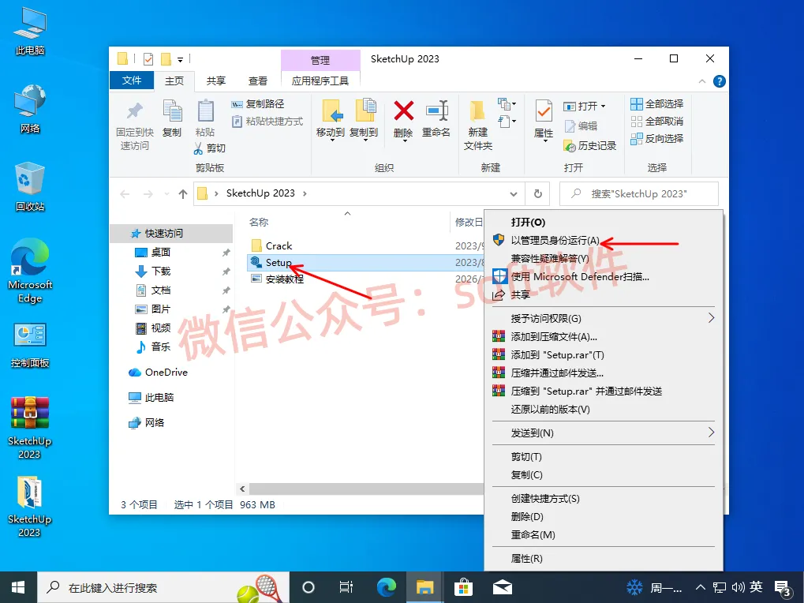
Task: Choose Run as administrator menu item
Action: pyautogui.click(x=555, y=241)
